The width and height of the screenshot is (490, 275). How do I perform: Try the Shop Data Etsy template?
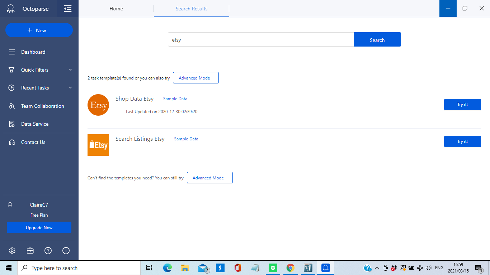[x=462, y=105]
